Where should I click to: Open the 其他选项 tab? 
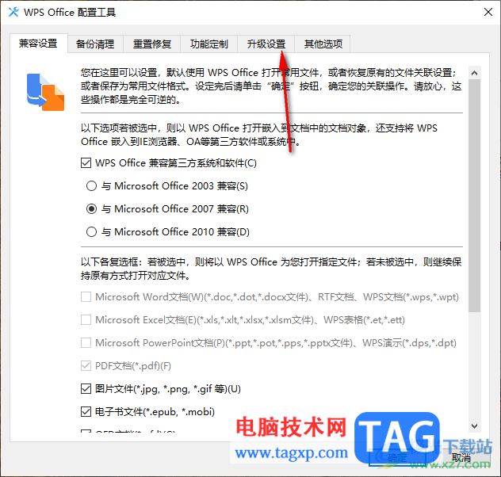coord(323,44)
